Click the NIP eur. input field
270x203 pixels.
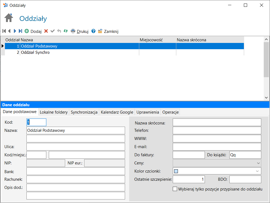105,163
